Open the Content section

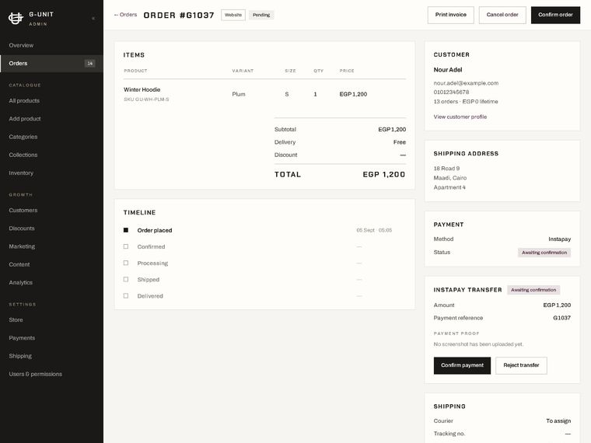coord(19,264)
